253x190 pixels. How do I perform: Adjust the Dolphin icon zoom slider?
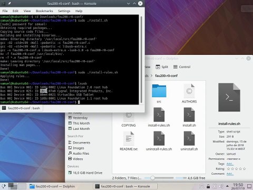click(x=159, y=178)
